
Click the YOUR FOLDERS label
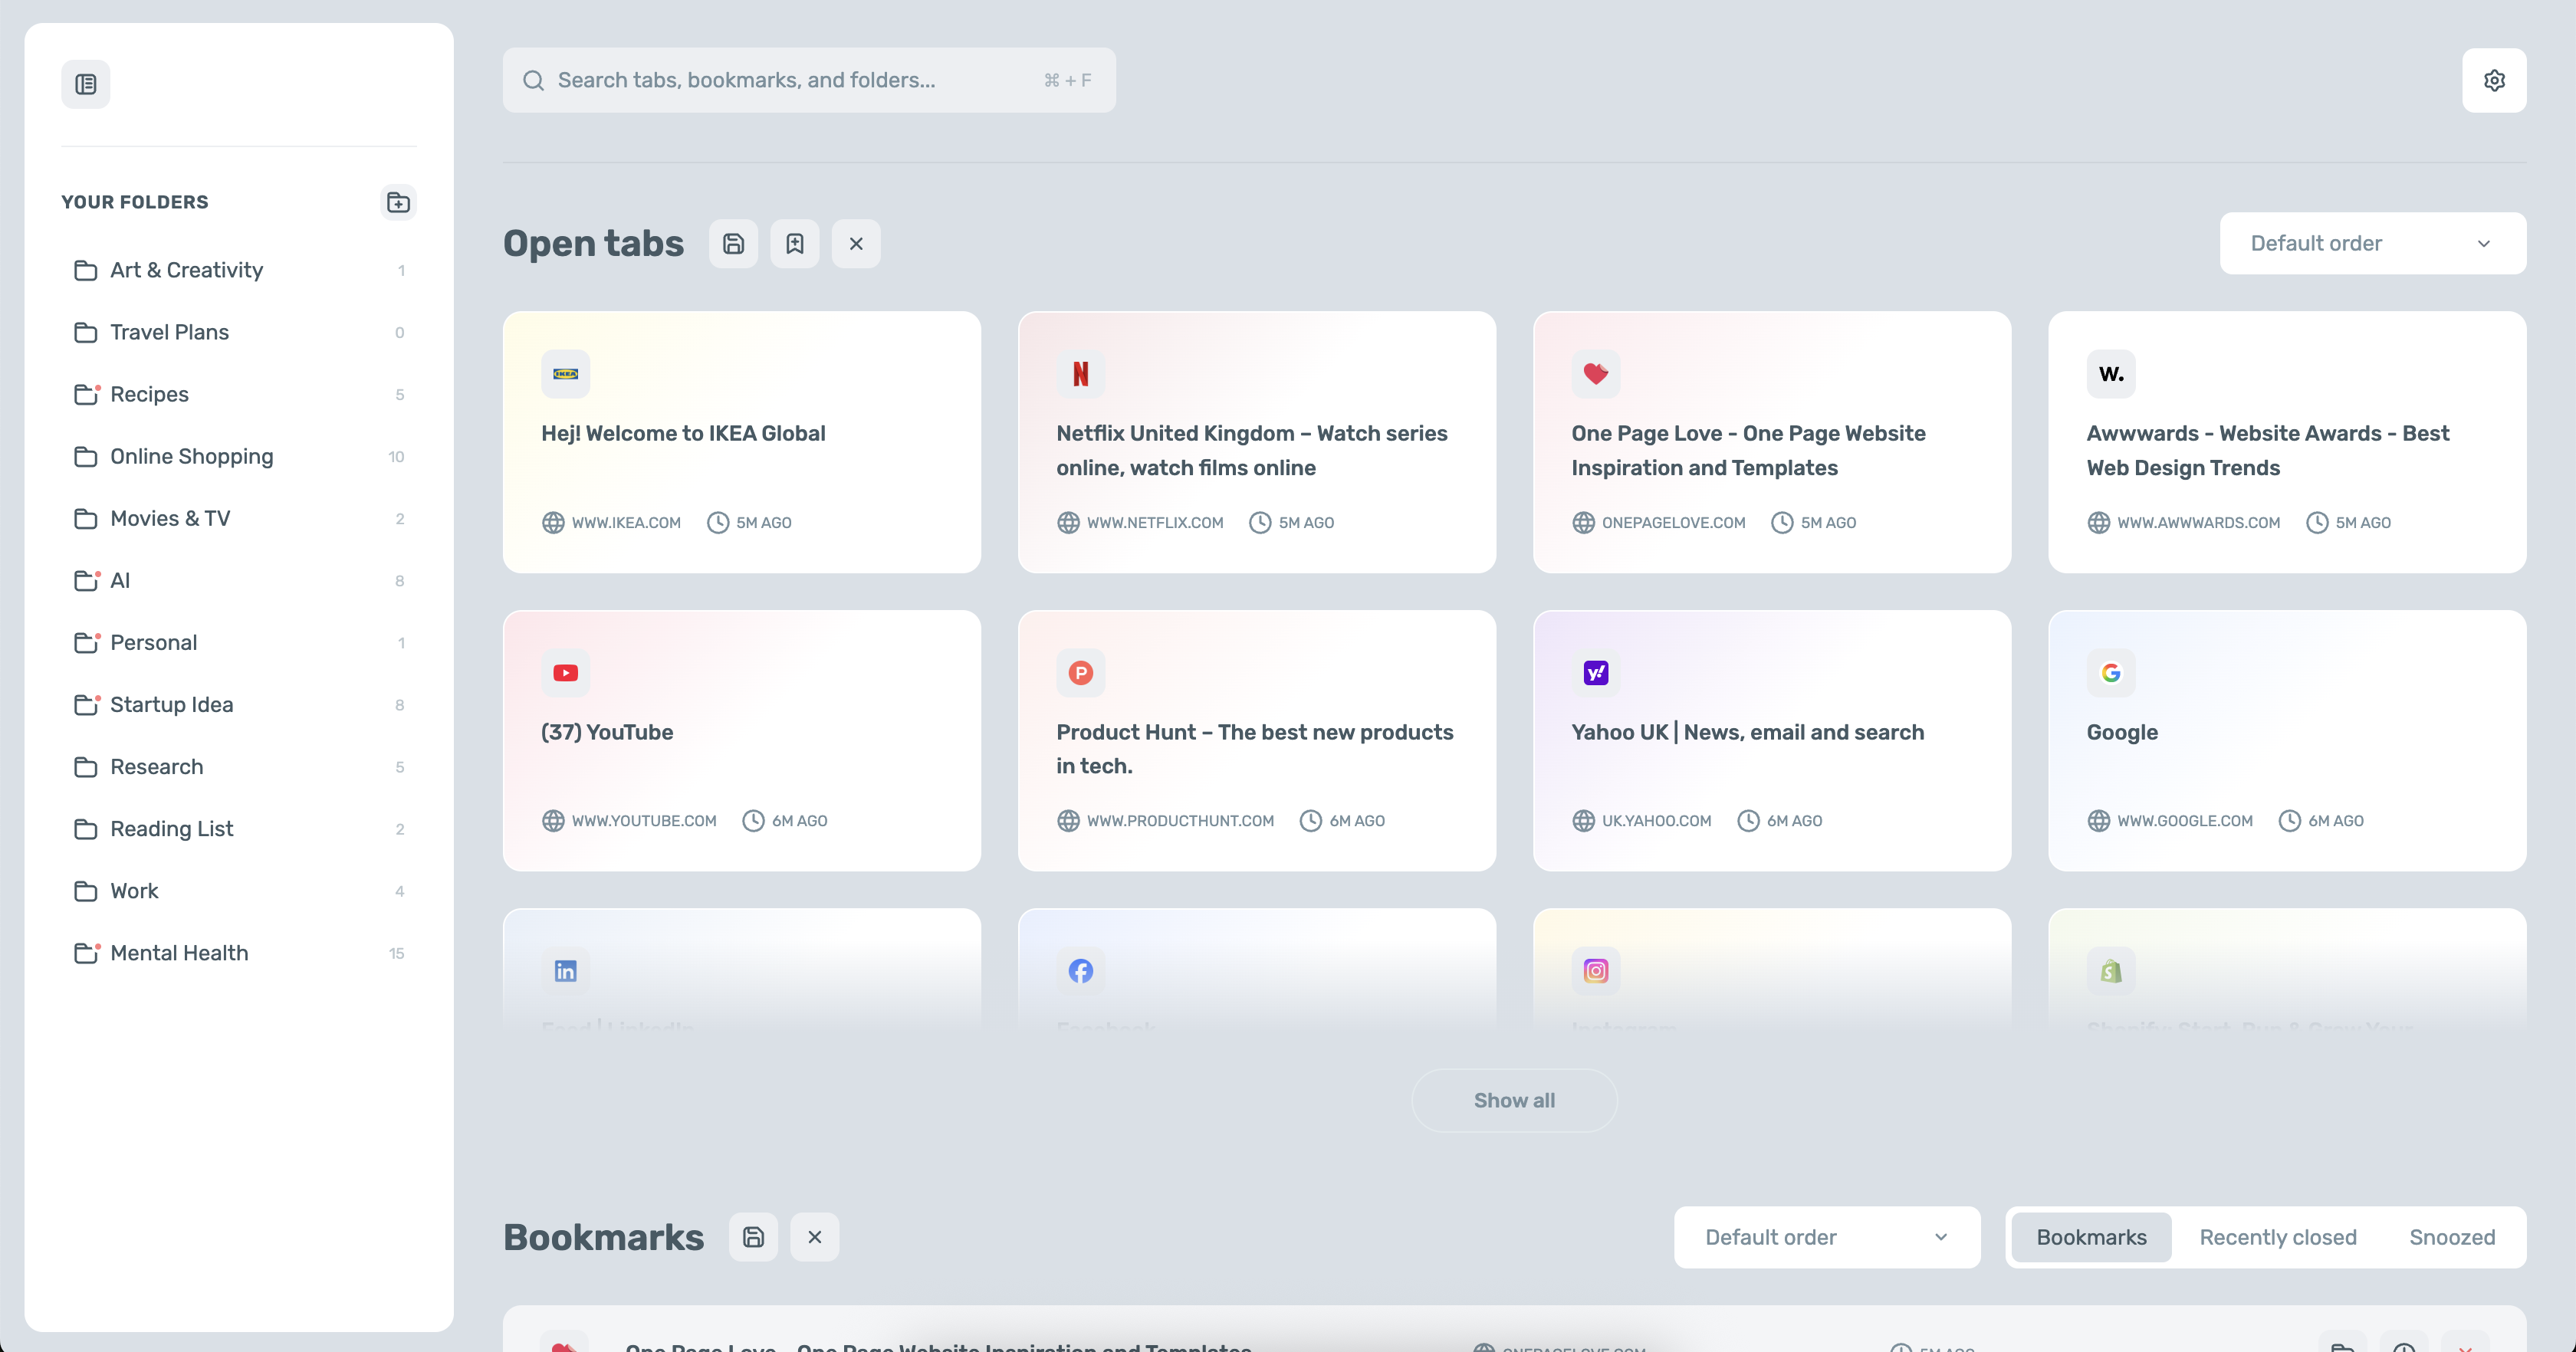[135, 202]
